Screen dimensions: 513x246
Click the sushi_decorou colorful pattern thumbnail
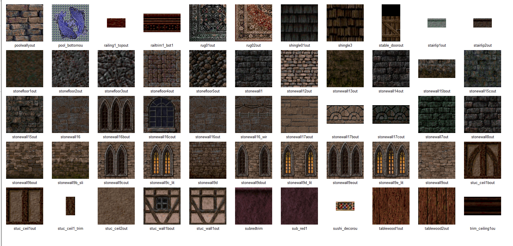coord(345,206)
